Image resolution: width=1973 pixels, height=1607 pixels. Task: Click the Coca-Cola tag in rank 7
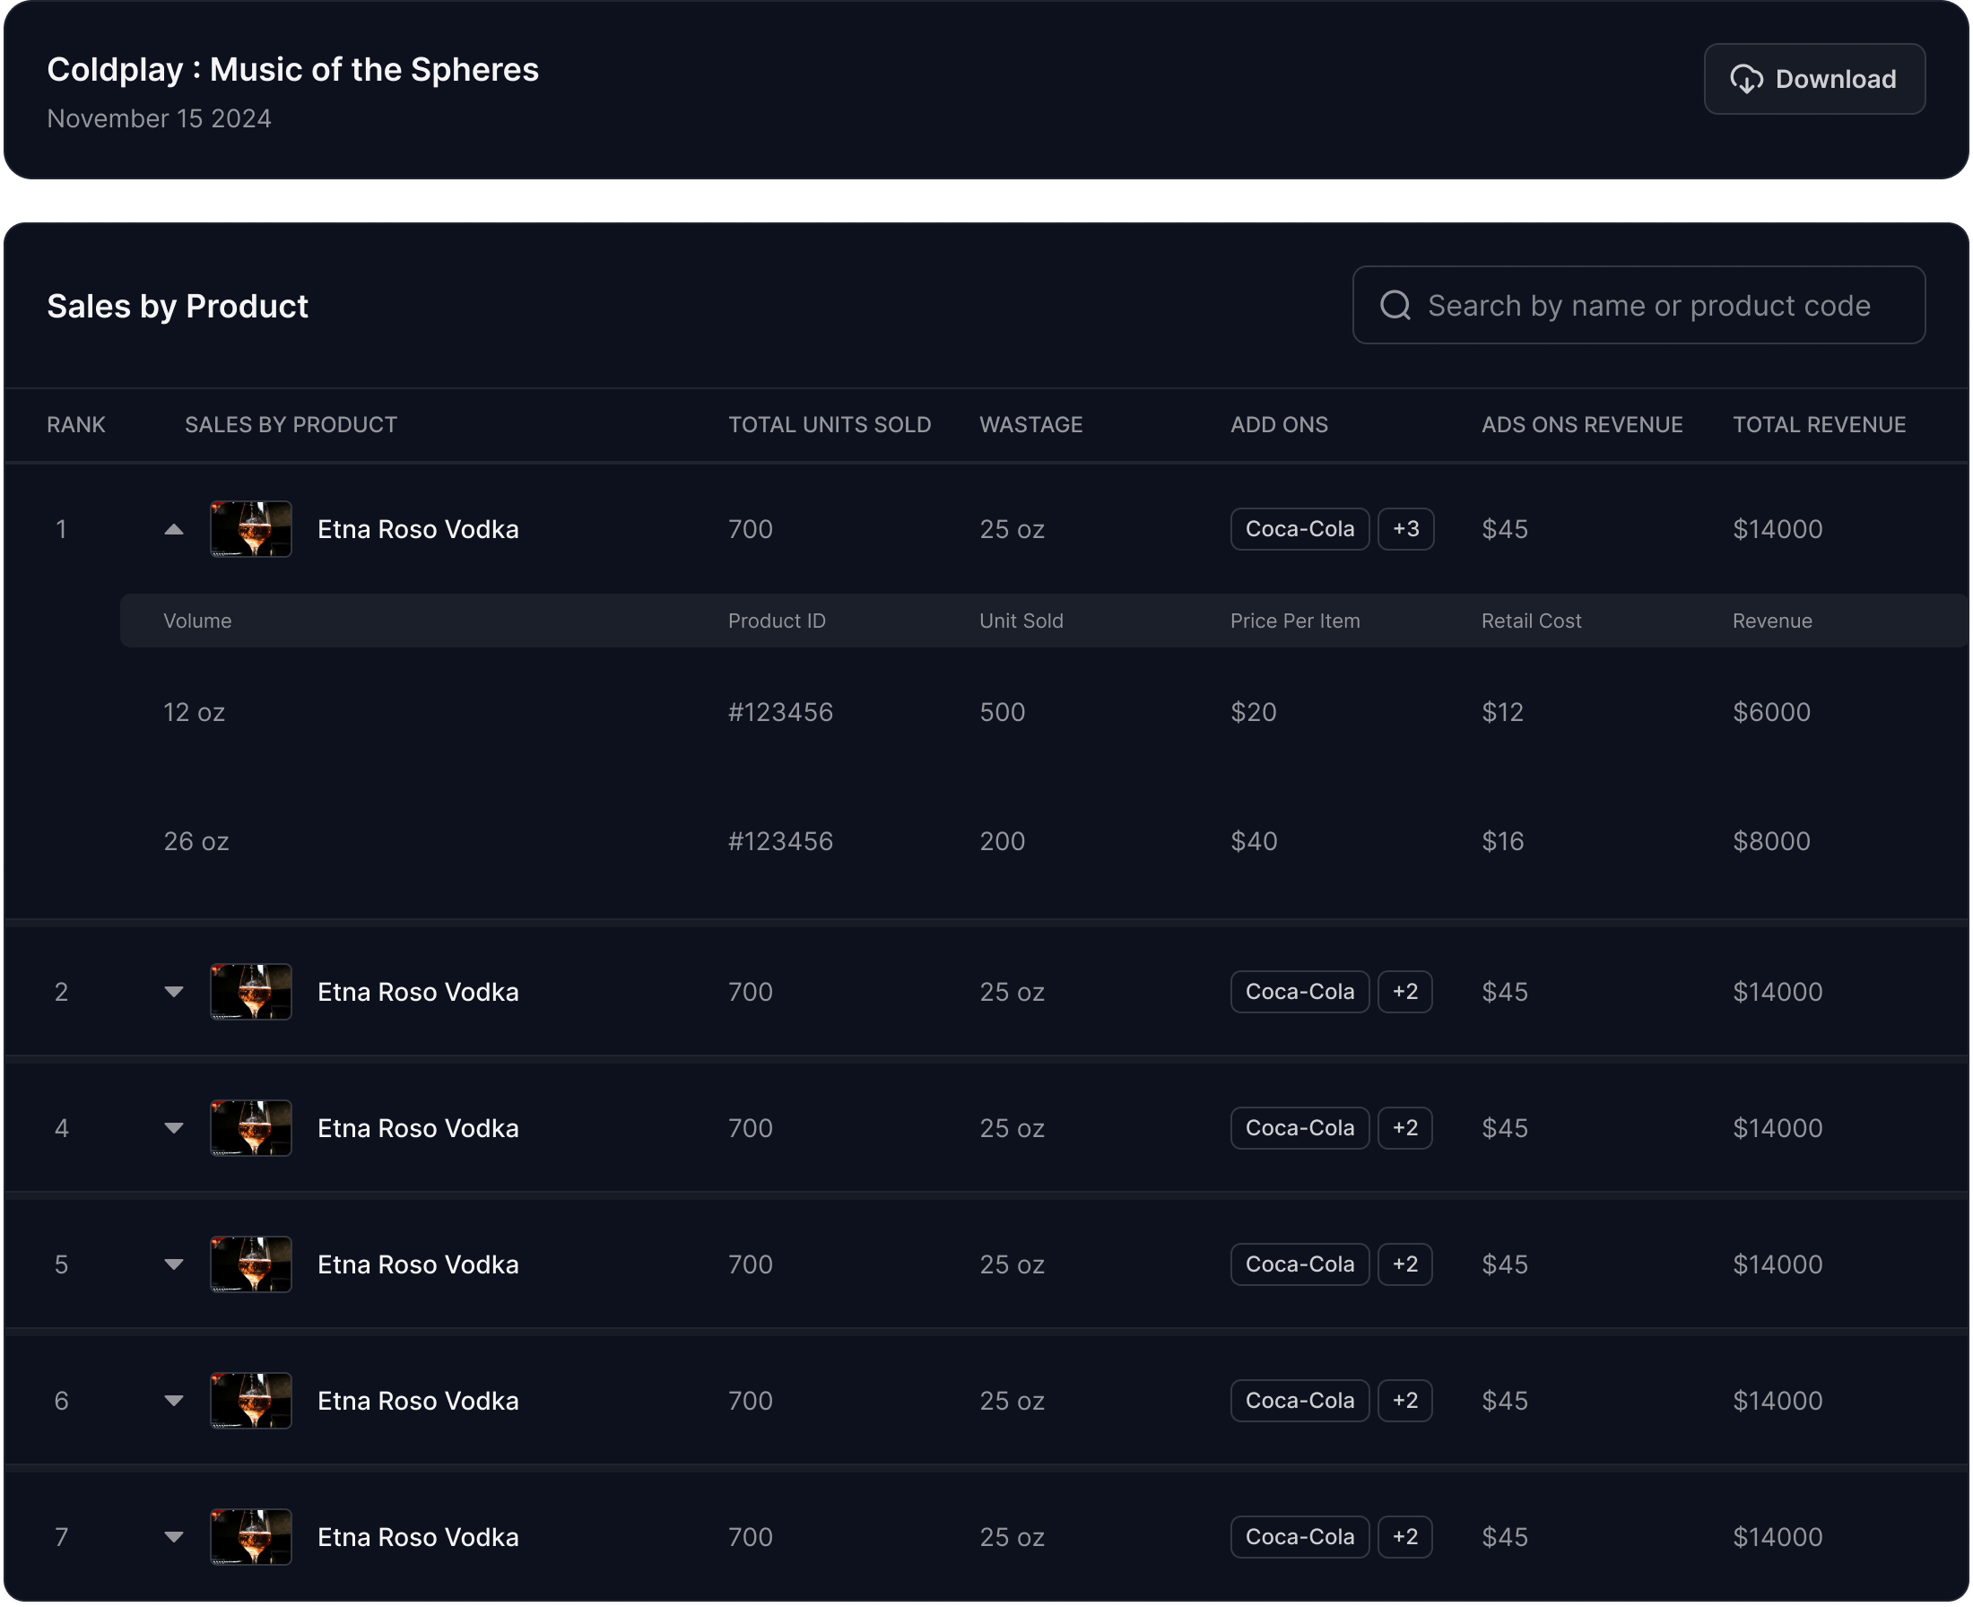pyautogui.click(x=1299, y=1537)
